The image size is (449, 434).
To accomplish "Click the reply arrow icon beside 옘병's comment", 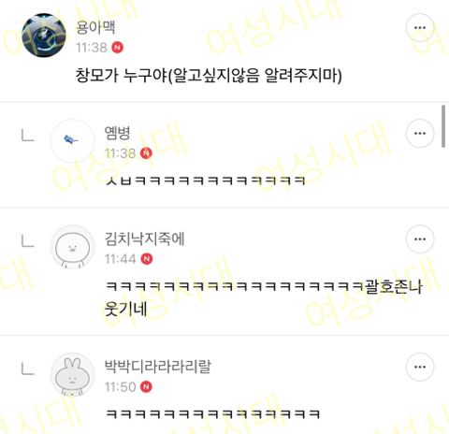I will [28, 136].
